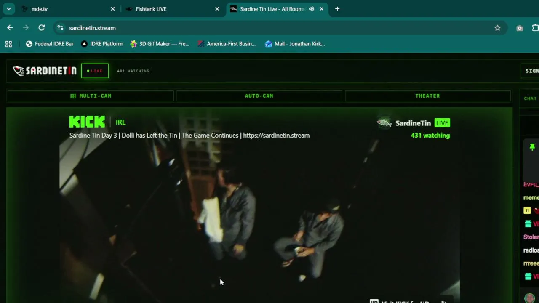Open the browser extensions menu
This screenshot has height=303, width=539.
click(x=535, y=28)
